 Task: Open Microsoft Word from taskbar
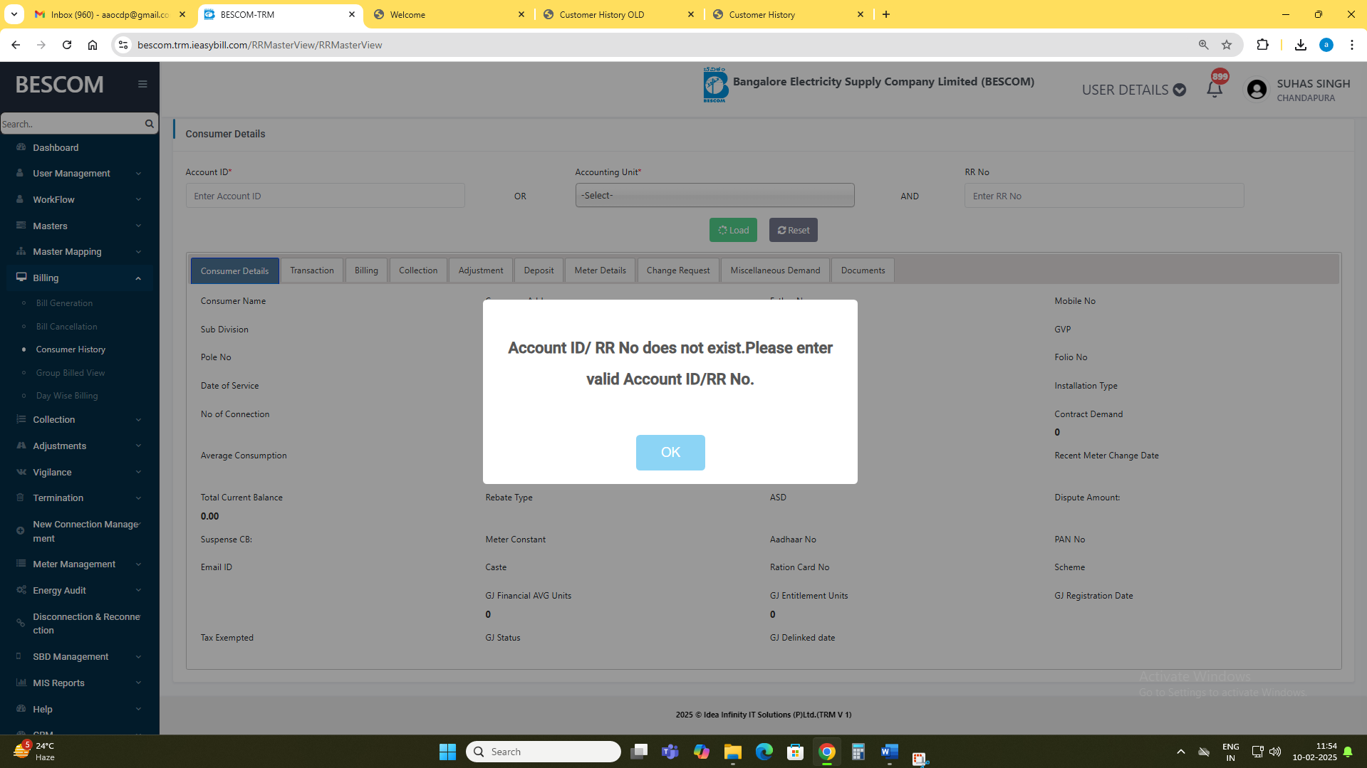(889, 752)
